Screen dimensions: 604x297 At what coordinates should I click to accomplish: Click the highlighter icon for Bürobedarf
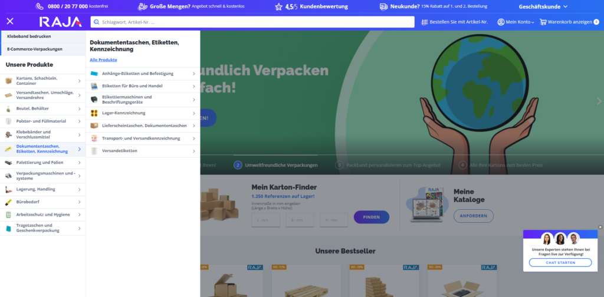8,202
